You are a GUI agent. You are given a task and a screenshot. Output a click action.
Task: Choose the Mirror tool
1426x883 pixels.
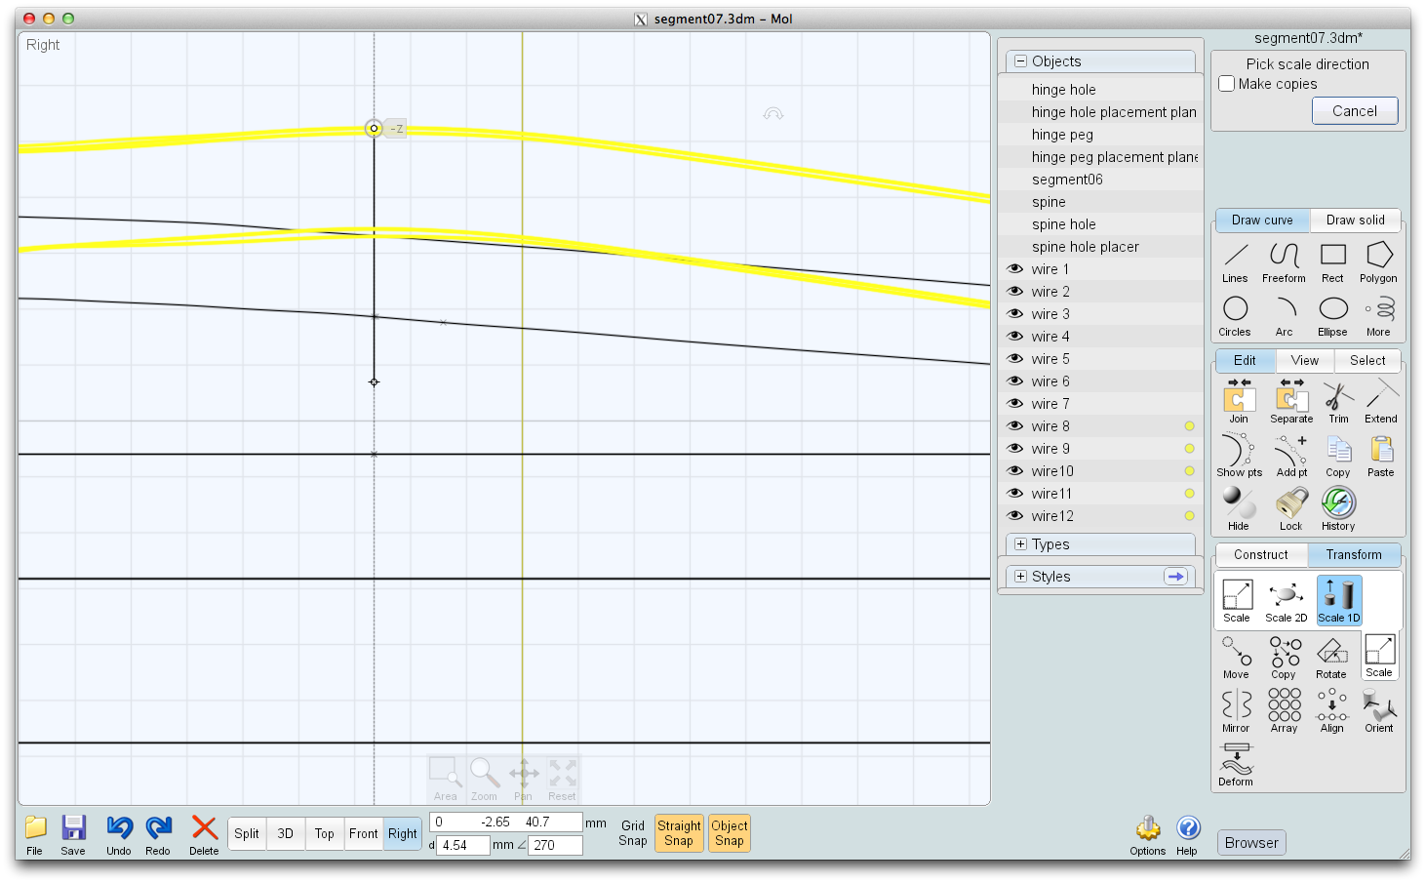click(1236, 711)
